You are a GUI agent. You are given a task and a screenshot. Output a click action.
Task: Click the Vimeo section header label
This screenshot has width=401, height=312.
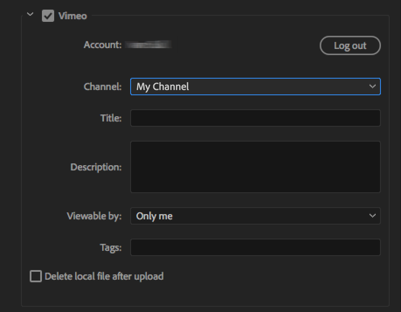point(73,16)
